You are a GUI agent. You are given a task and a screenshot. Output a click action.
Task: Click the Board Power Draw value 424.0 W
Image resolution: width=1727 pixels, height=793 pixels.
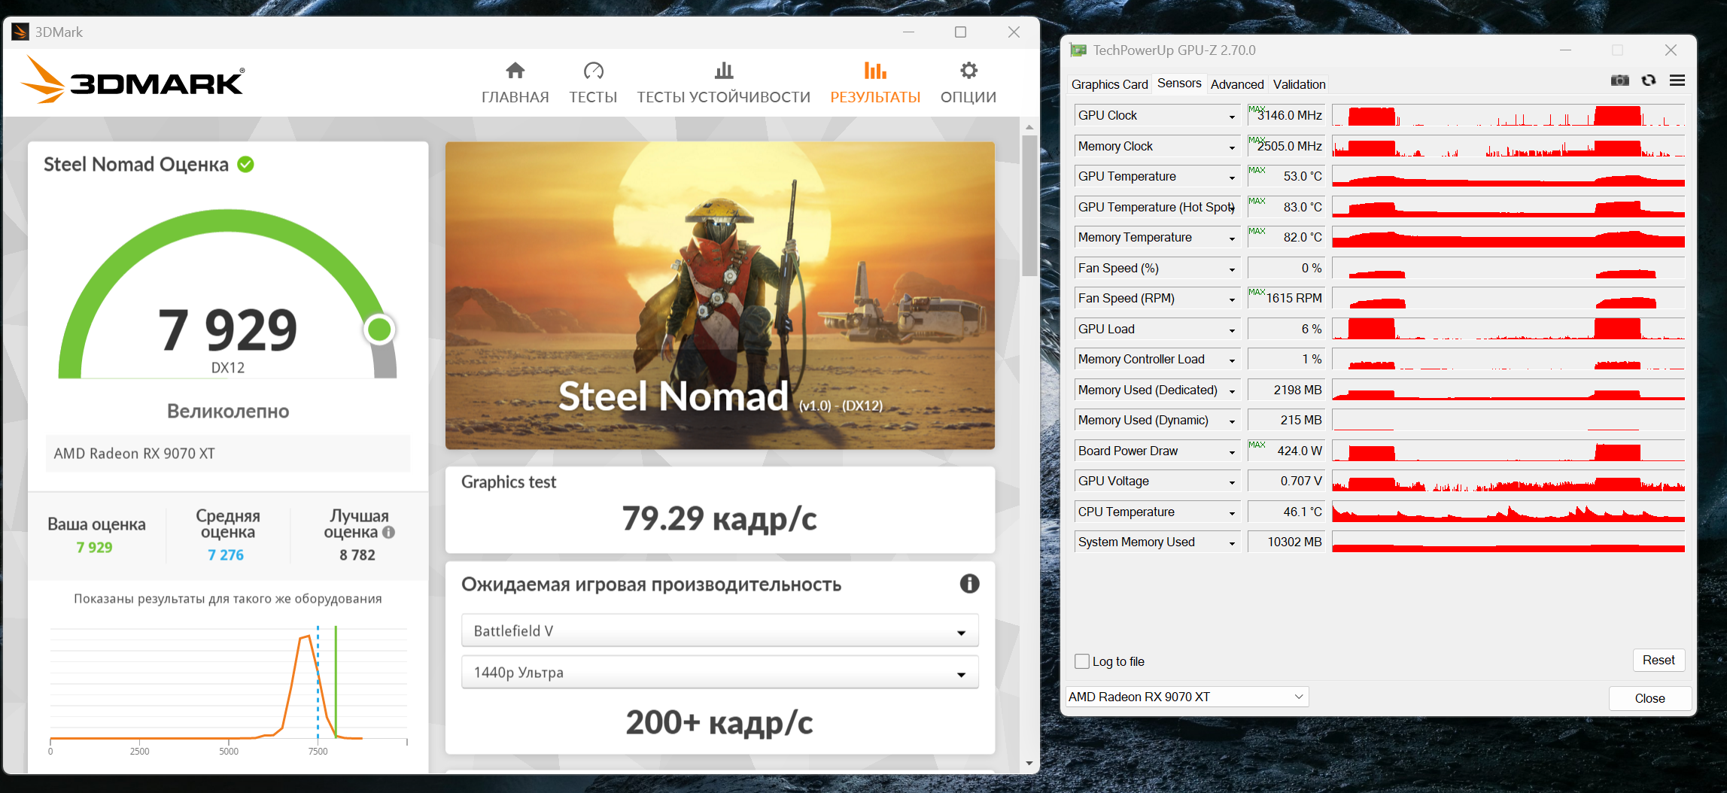[1286, 451]
